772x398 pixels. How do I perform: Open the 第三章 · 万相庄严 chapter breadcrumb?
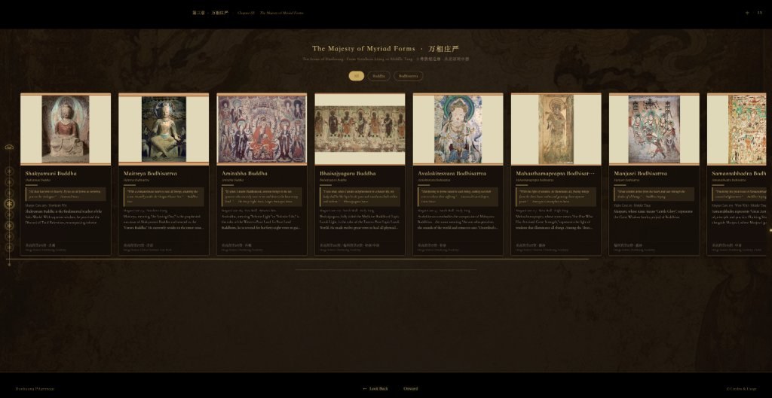click(x=210, y=14)
